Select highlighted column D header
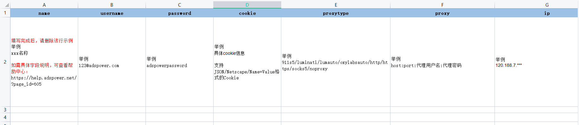 (247, 5)
